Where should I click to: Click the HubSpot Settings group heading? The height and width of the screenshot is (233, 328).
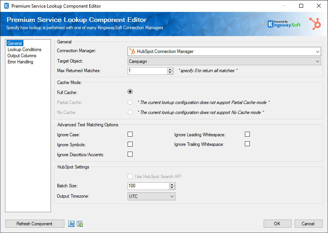click(73, 167)
